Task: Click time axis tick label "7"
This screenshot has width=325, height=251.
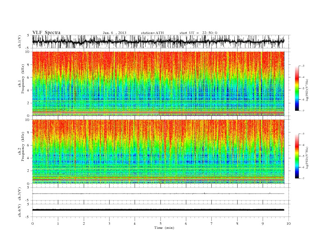Action: pos(212,224)
